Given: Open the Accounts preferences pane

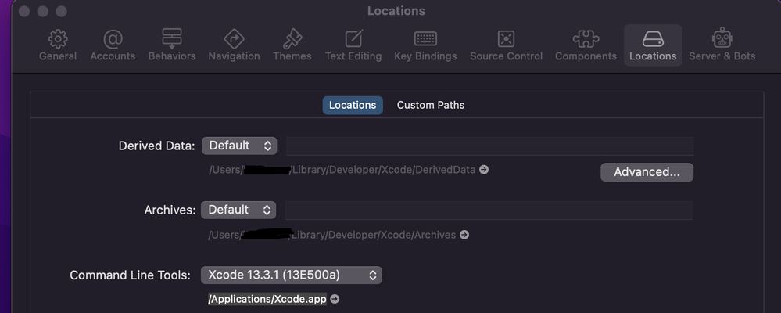Looking at the screenshot, I should pos(113,45).
